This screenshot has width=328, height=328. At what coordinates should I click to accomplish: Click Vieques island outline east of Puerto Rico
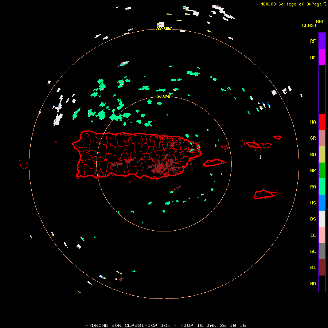(x=213, y=163)
